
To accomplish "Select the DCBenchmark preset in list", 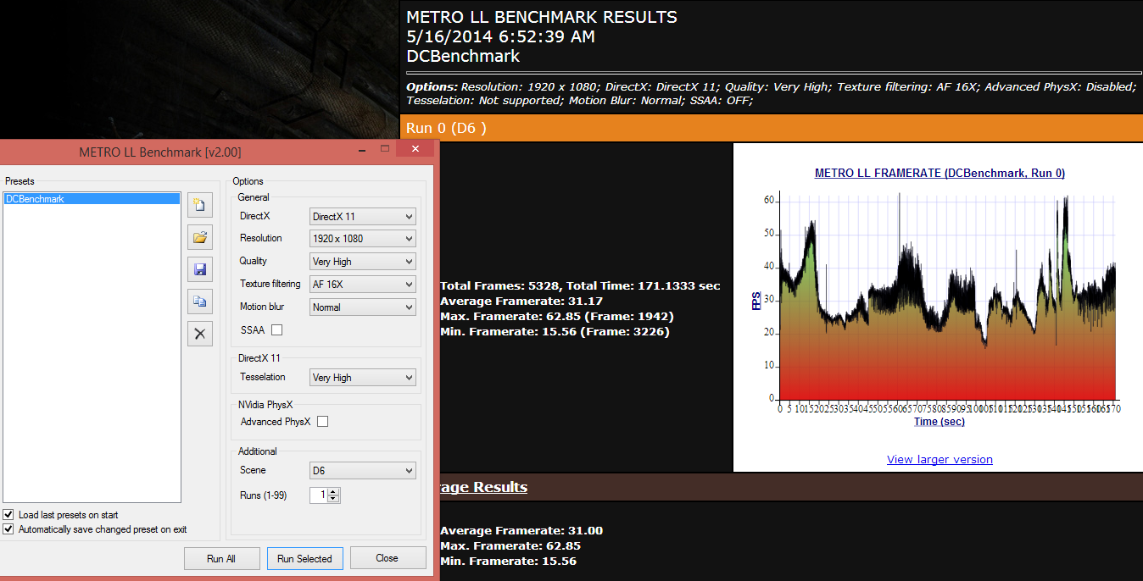I will 92,199.
